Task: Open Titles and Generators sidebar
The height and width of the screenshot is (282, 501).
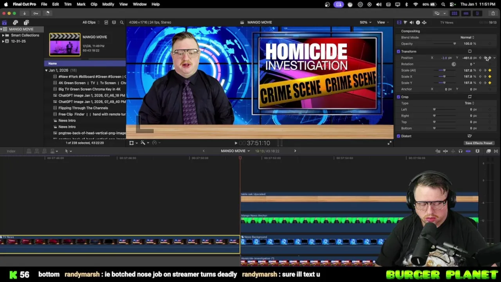Action: [26, 22]
